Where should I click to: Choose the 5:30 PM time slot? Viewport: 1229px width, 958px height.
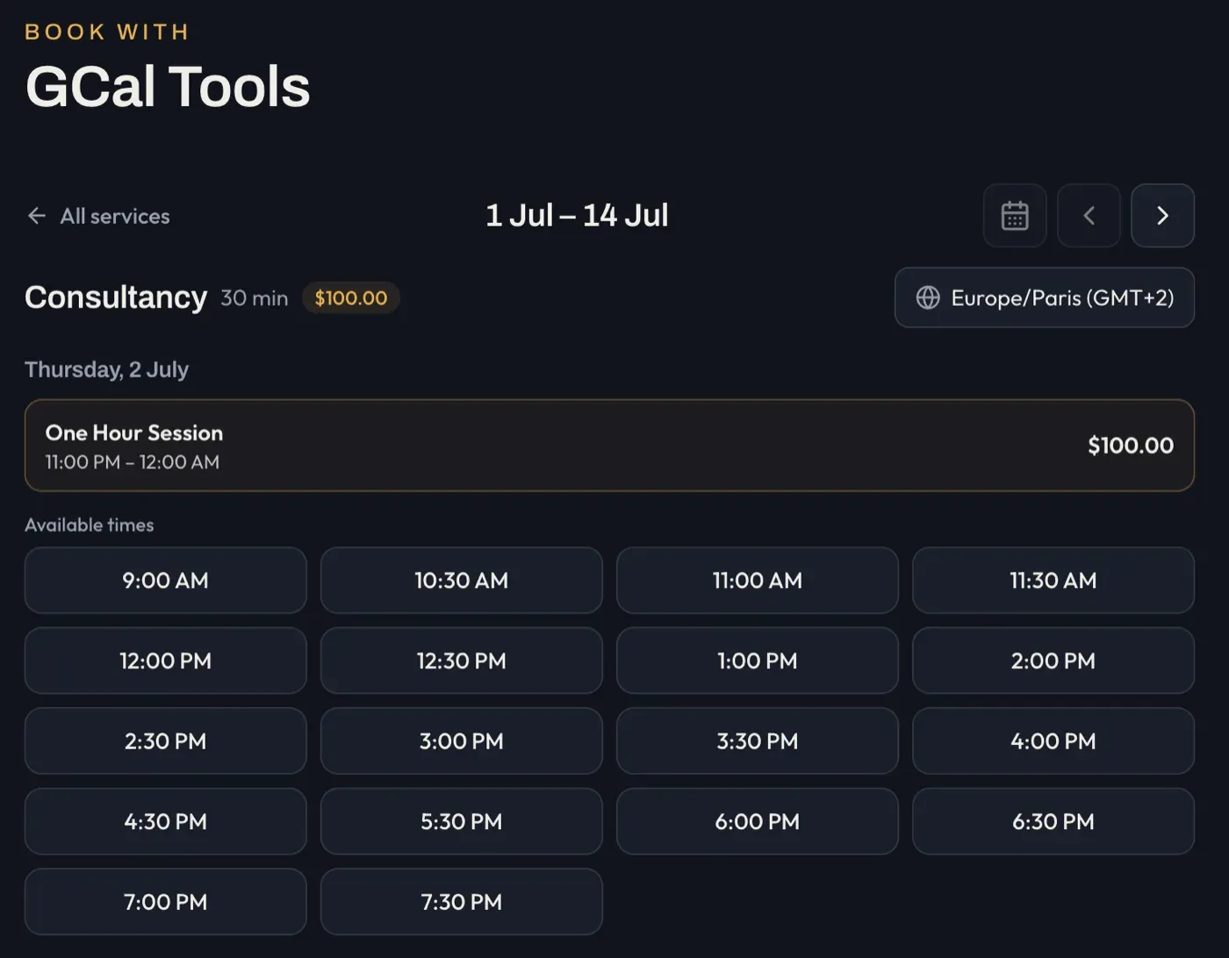tap(462, 821)
